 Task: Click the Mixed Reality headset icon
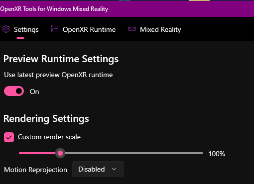tap(132, 29)
